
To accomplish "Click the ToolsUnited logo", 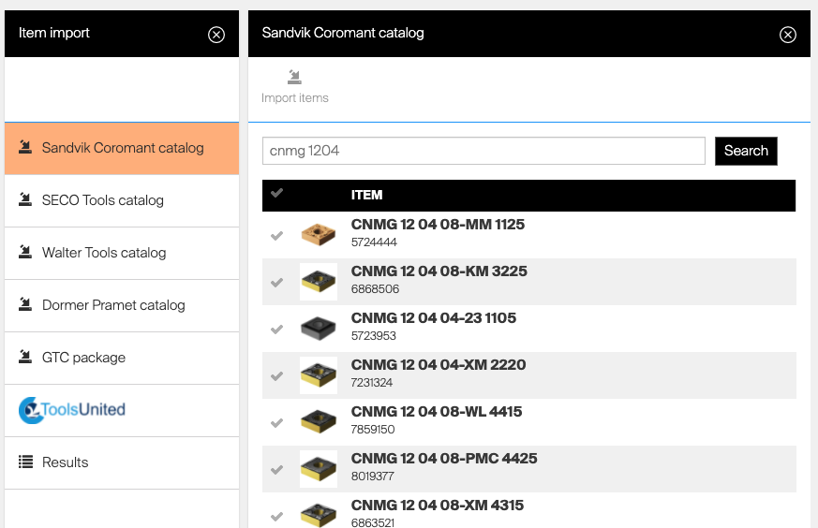I will tap(72, 410).
